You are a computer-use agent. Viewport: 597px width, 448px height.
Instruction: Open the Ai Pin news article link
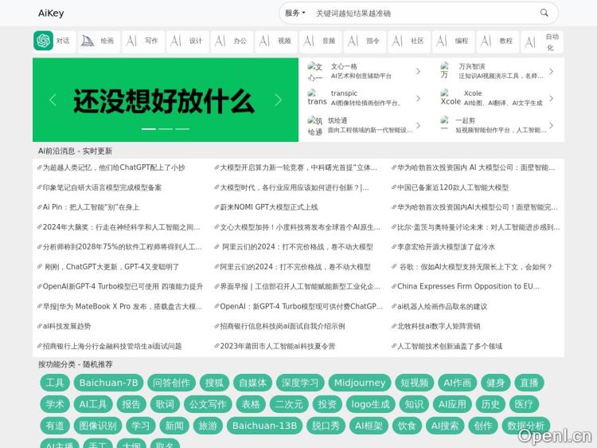click(91, 207)
